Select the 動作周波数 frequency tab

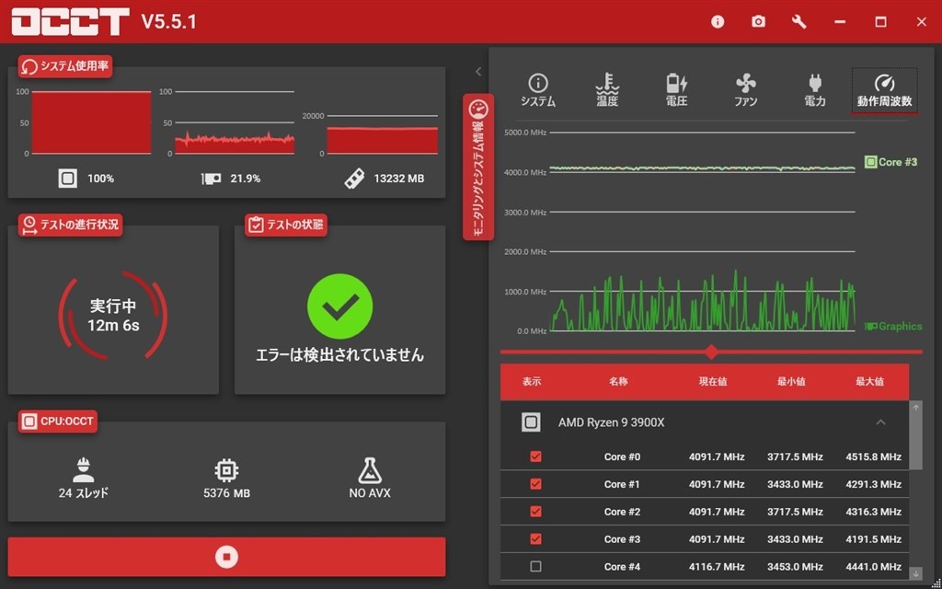point(884,91)
